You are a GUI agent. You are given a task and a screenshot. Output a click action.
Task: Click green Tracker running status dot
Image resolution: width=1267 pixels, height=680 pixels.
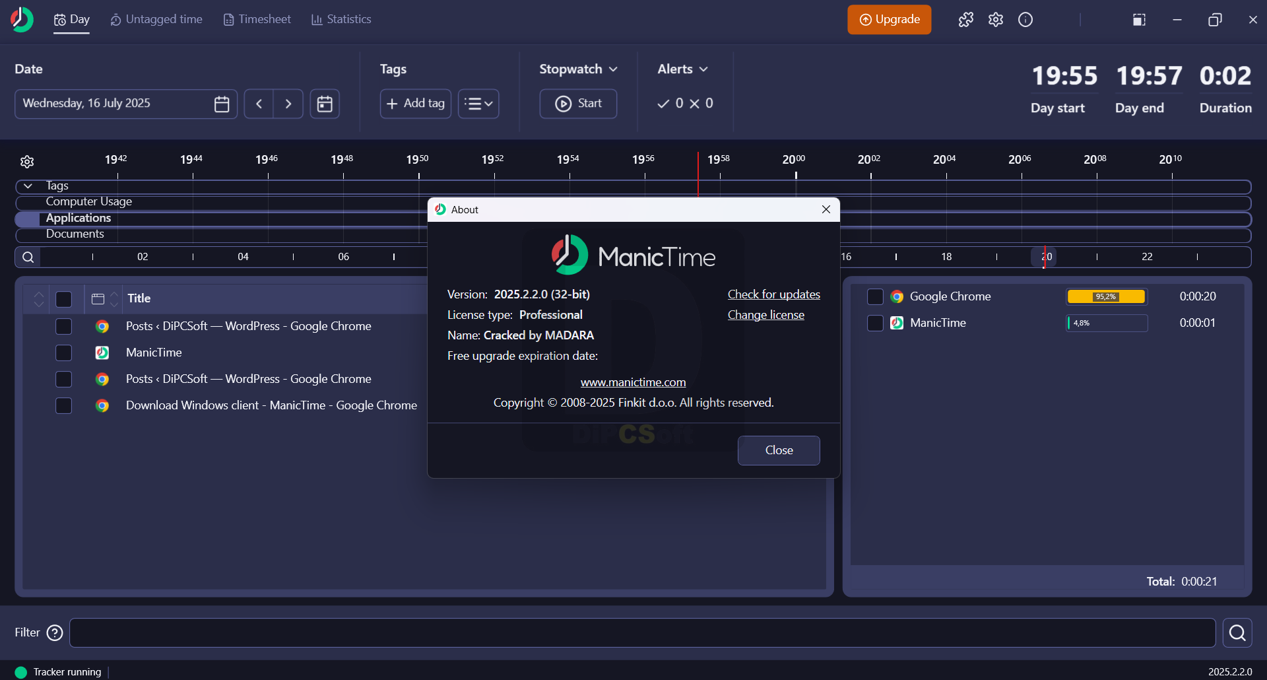point(21,672)
